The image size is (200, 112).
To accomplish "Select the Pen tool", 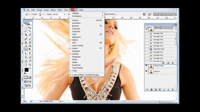I will pyautogui.click(x=26, y=57).
